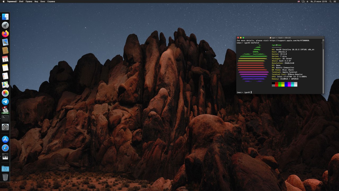339x191 pixels.
Task: Click the "Uptime: 7 mins" line
Action: pyautogui.click(x=279, y=56)
